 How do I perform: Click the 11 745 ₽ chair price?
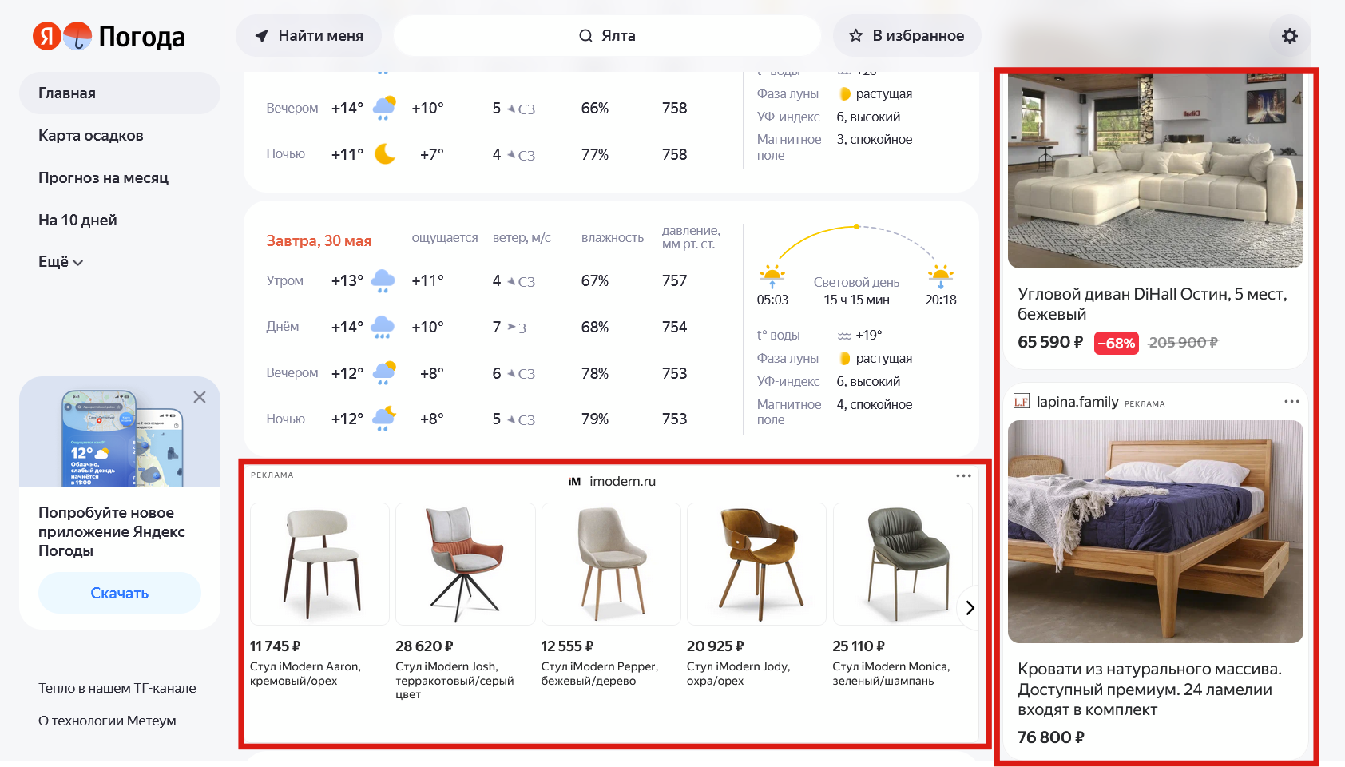click(x=276, y=646)
